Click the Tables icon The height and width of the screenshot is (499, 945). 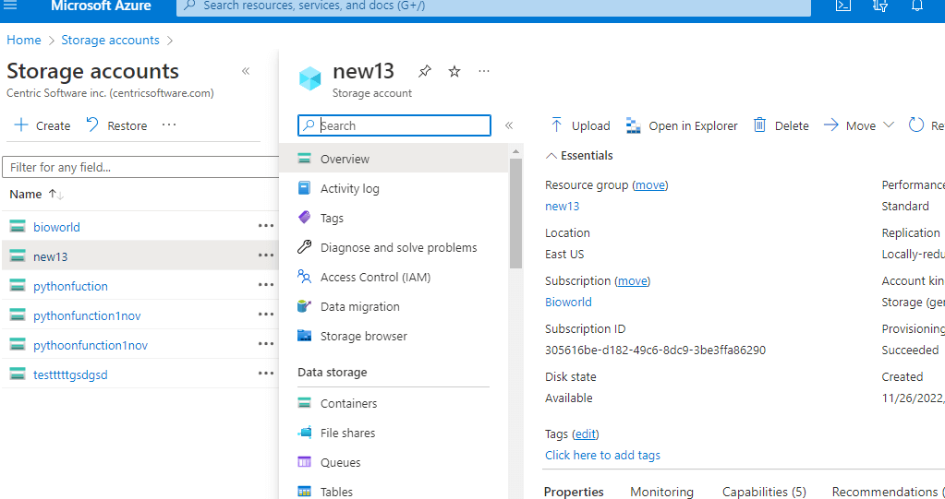(x=304, y=492)
